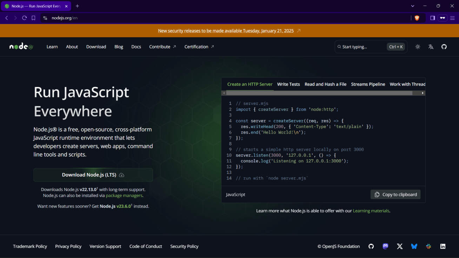This screenshot has height=258, width=459.
Task: Click the left arrow of the code tabs scrollbar
Action: click(224, 93)
